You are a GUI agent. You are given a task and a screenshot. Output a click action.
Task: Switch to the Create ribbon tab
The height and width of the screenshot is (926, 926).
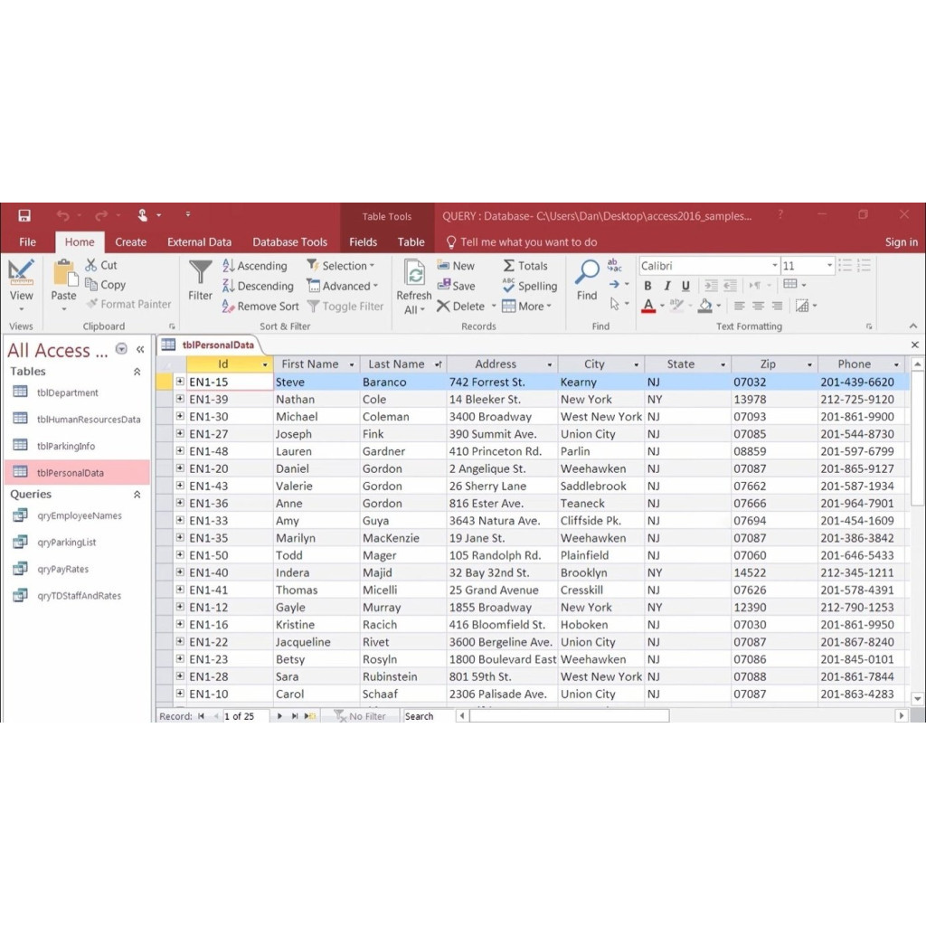130,241
